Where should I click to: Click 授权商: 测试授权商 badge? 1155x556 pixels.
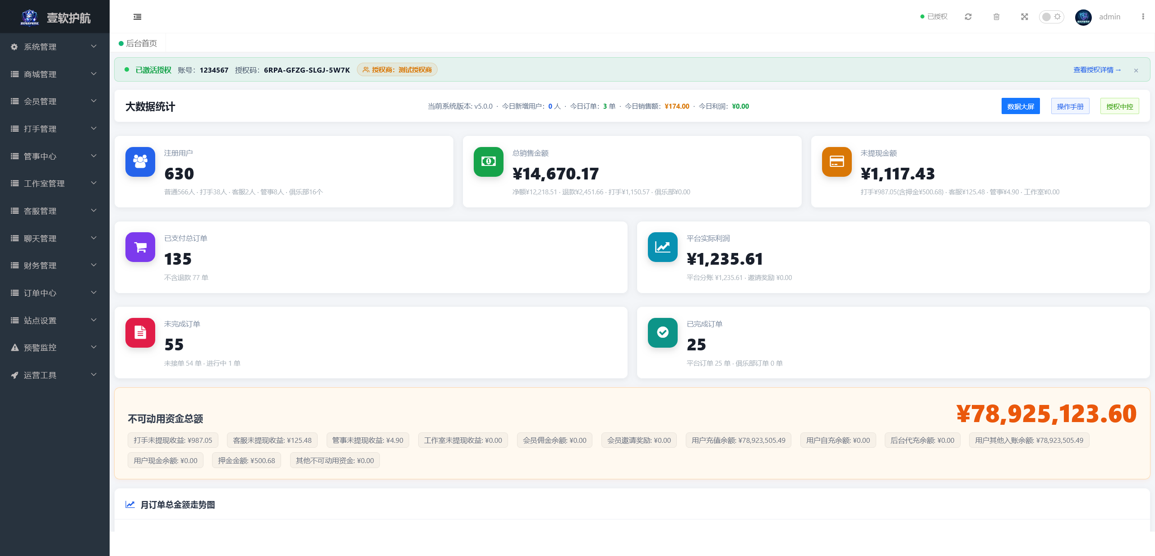pyautogui.click(x=397, y=70)
